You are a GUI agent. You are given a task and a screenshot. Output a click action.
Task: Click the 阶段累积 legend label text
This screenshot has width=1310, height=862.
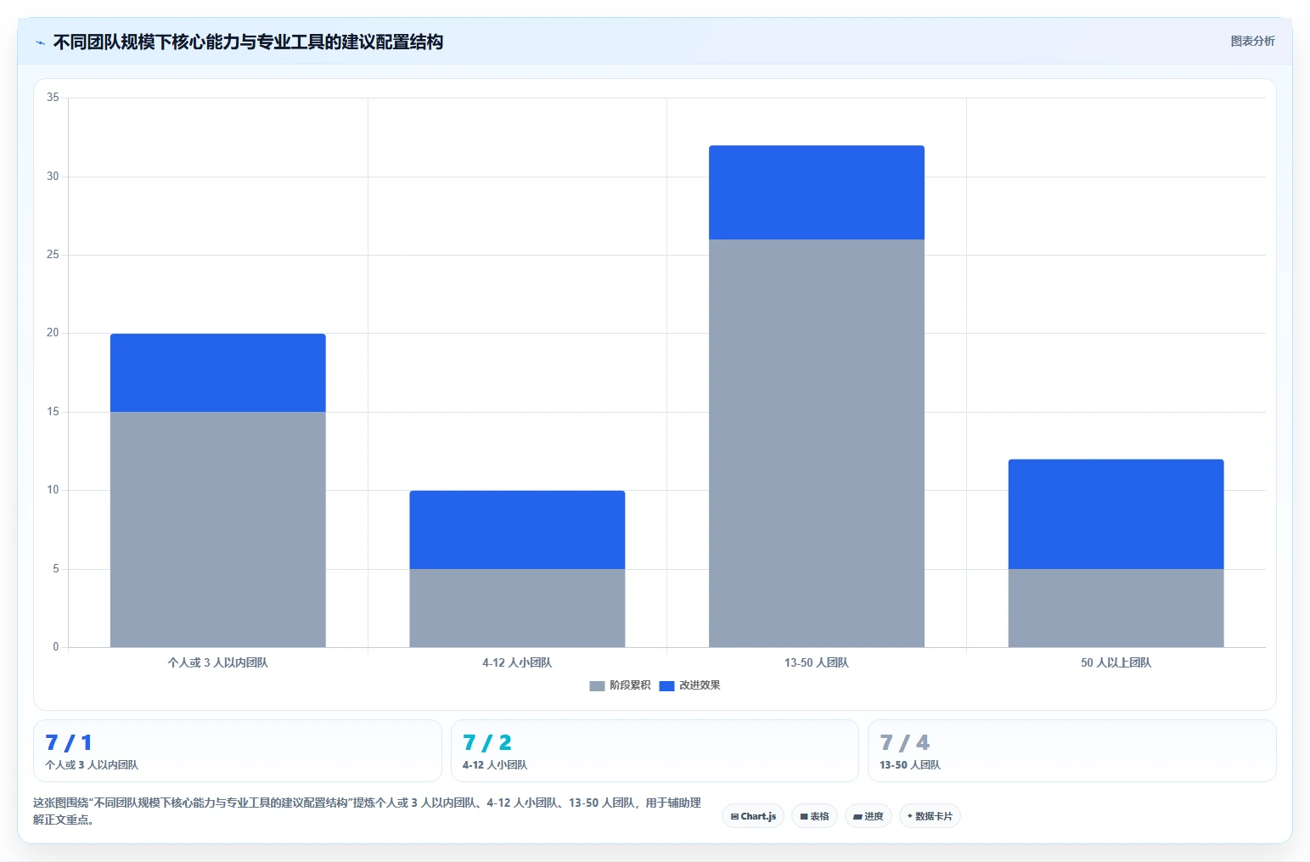[630, 685]
